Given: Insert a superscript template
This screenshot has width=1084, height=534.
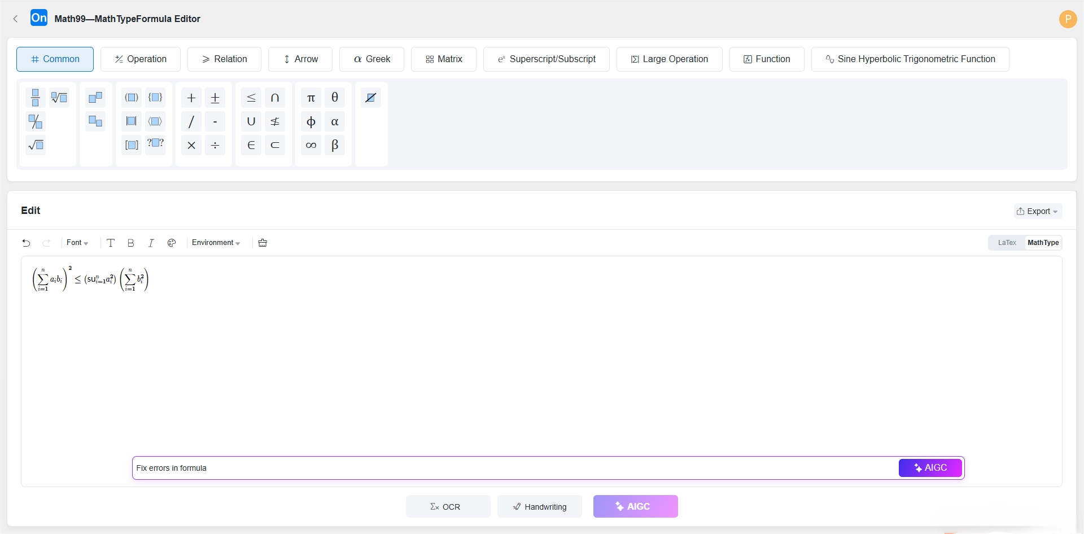Looking at the screenshot, I should coord(95,98).
